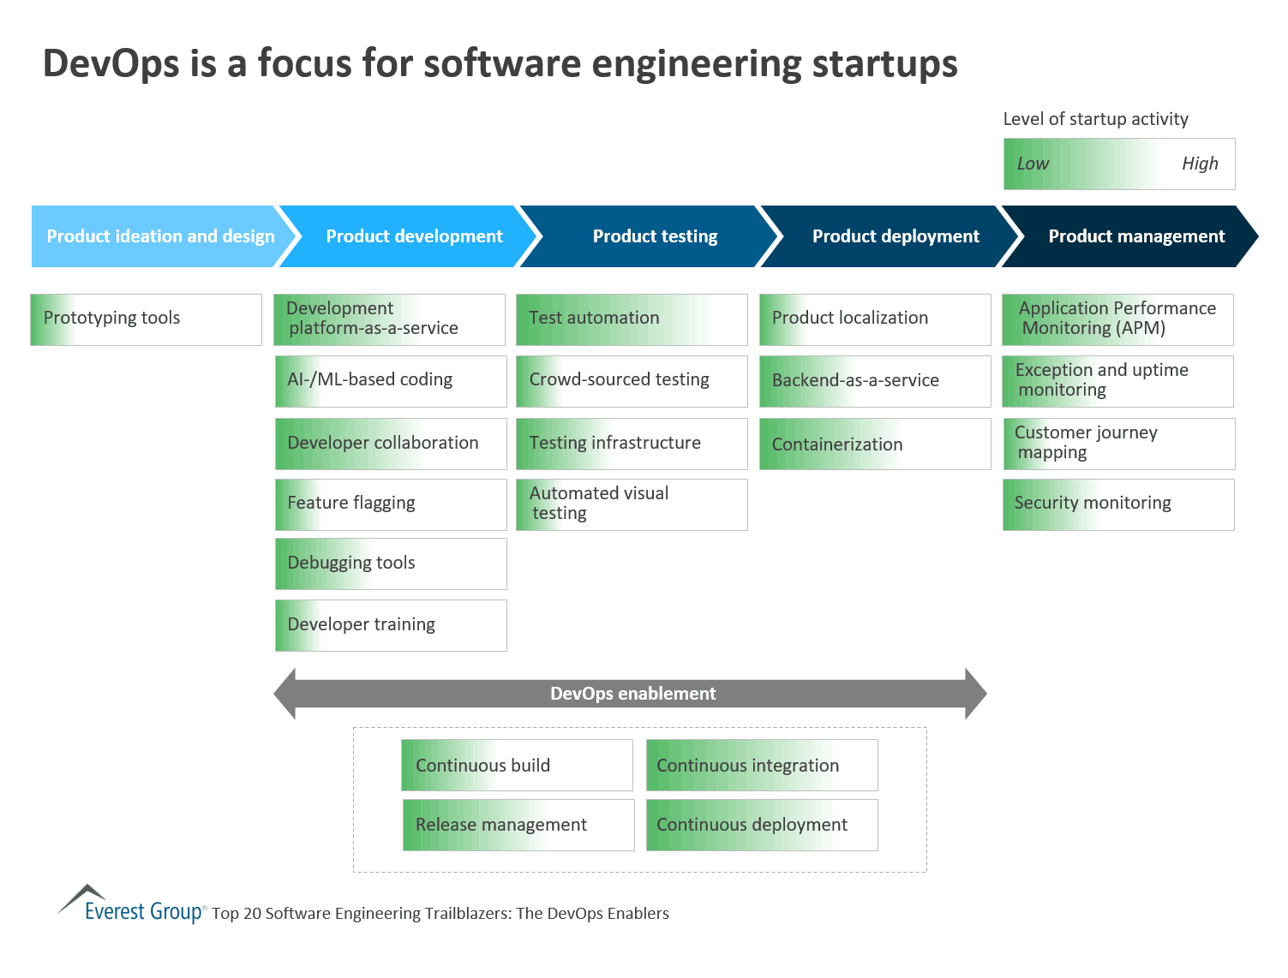Viewport: 1288px width, 978px height.
Task: Click the Automated visual testing box
Action: click(632, 504)
